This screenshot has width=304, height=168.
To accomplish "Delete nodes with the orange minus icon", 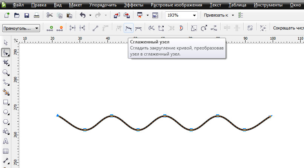I will 60,28.
